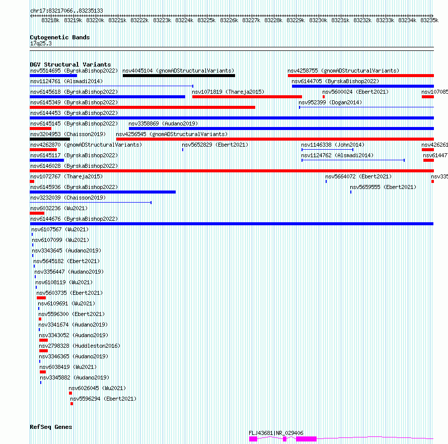The height and width of the screenshot is (444, 448).
Task: Select nsv5664072 (Ebert2021) label
Action: point(358,176)
